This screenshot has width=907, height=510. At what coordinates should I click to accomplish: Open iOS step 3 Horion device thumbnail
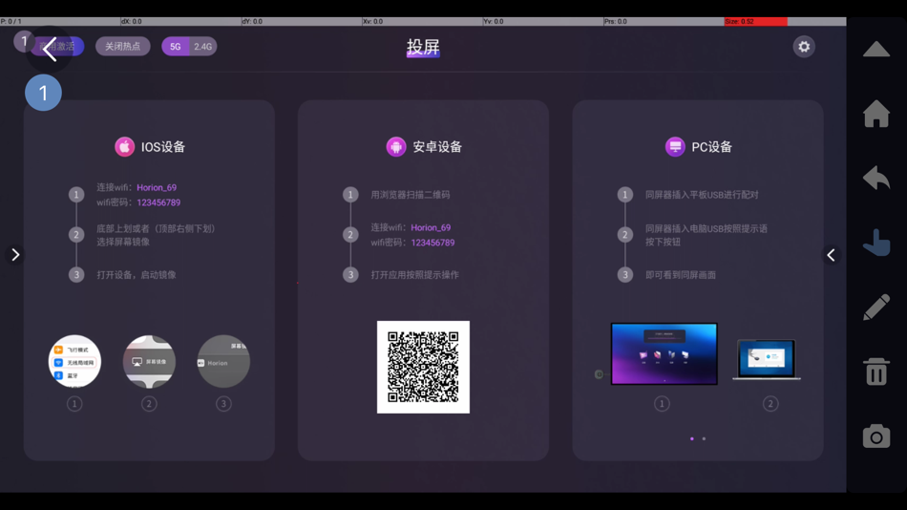[223, 362]
